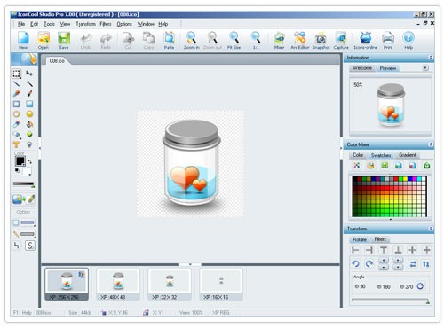This screenshot has height=328, width=444.
Task: Collapse the Color Mixer panel
Action: click(431, 144)
